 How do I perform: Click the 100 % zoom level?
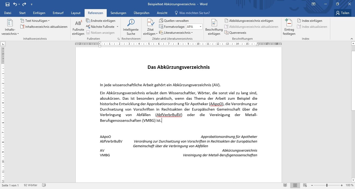coord(349,185)
